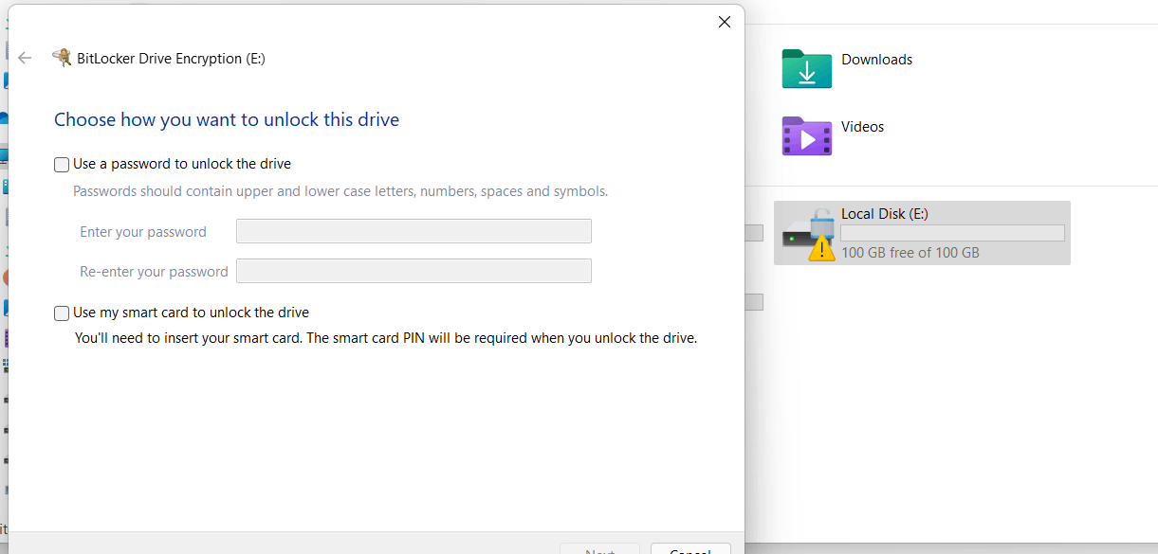
Task: Close the BitLocker dialog with the X
Action: [x=725, y=22]
